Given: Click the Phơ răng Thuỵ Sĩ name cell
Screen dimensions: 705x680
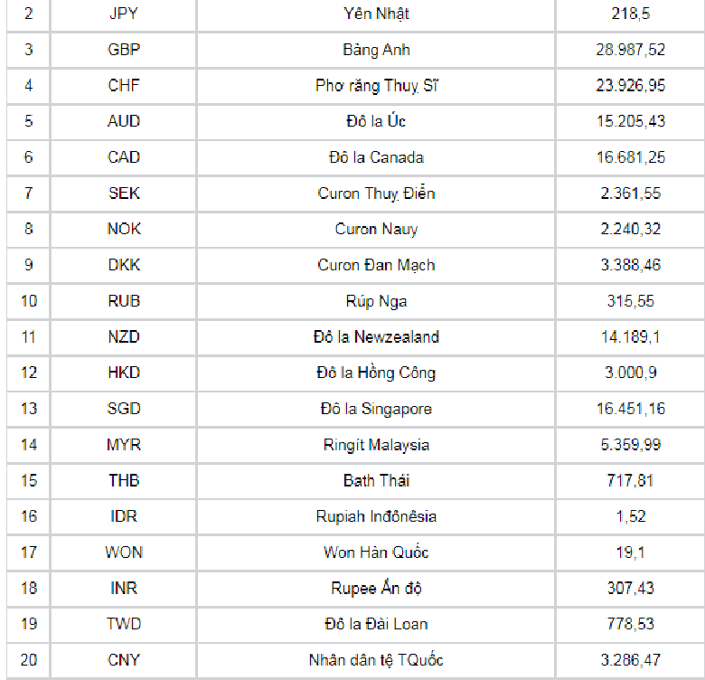Looking at the screenshot, I should [x=377, y=86].
